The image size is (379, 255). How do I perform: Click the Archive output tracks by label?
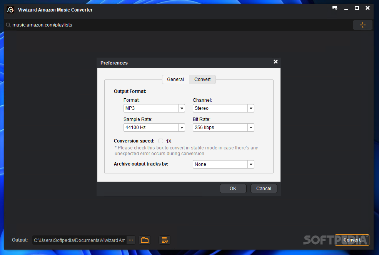(x=141, y=164)
